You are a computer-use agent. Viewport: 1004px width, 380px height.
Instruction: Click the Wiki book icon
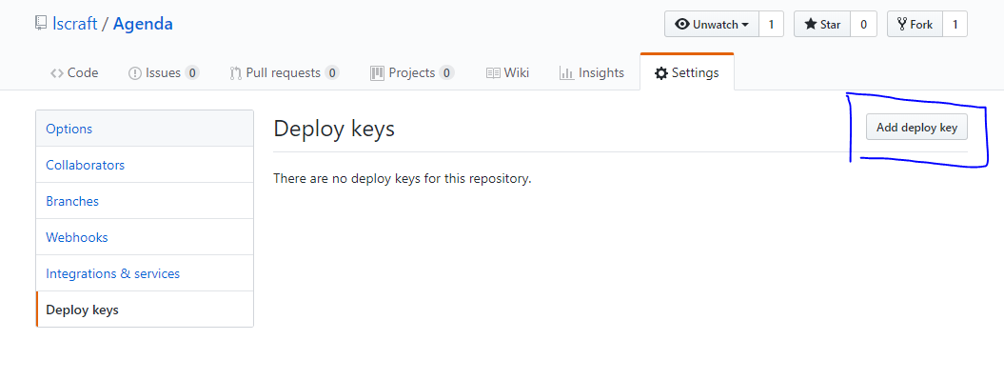coord(492,73)
